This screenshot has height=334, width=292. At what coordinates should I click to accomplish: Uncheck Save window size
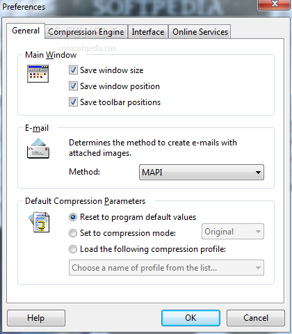73,70
